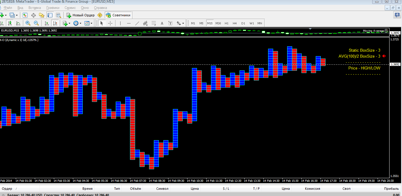
Task: Select the equidistant channel tool
Action: 145,23
